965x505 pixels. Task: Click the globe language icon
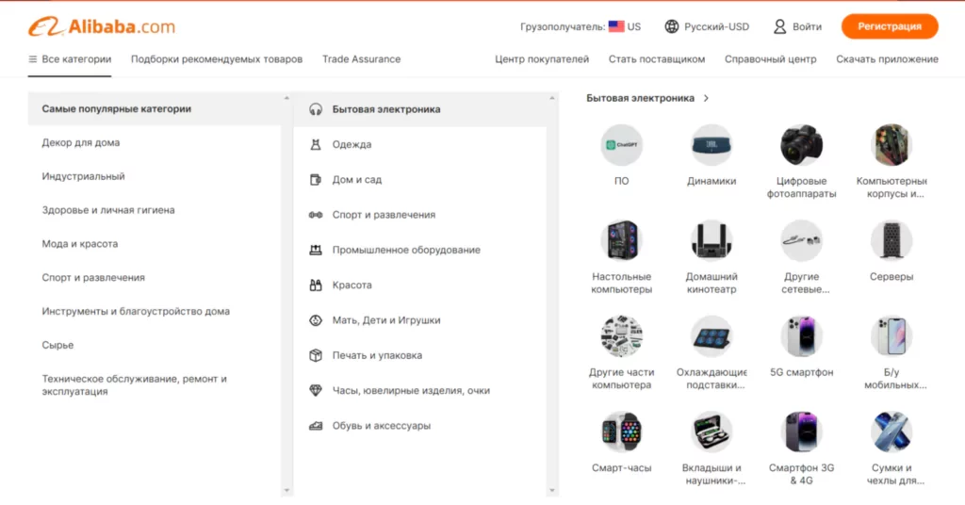(x=671, y=26)
